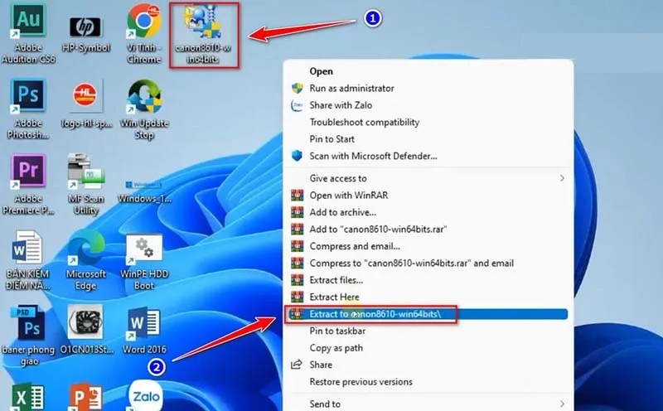The height and width of the screenshot is (411, 663).
Task: Open Adobe Audition CS6 desktop shortcut
Action: [x=28, y=35]
